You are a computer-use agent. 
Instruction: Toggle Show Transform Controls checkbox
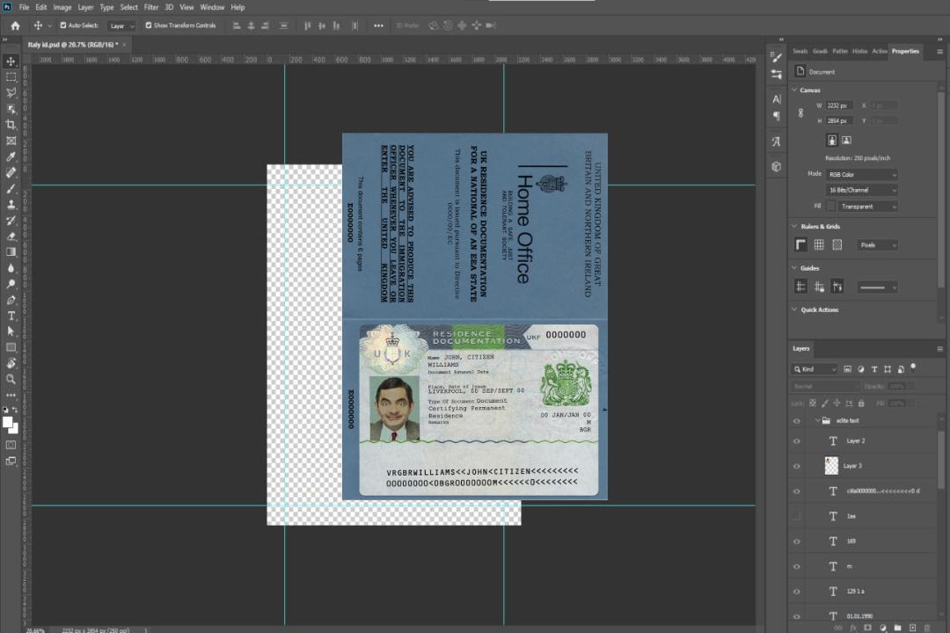point(149,25)
